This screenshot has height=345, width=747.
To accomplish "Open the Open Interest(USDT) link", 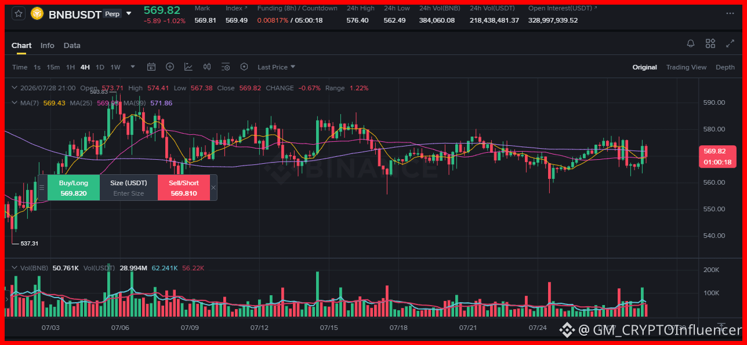I will (563, 8).
